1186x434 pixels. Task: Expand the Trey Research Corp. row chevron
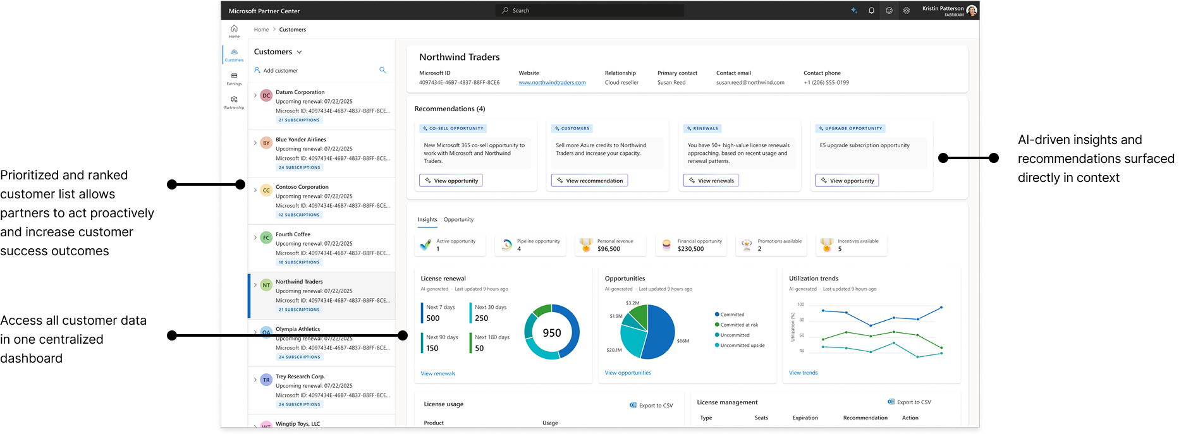click(255, 380)
